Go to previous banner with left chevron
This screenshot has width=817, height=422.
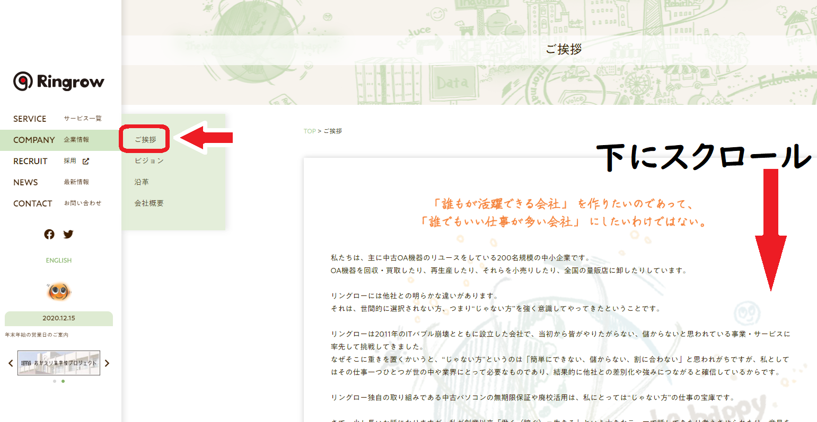click(11, 363)
